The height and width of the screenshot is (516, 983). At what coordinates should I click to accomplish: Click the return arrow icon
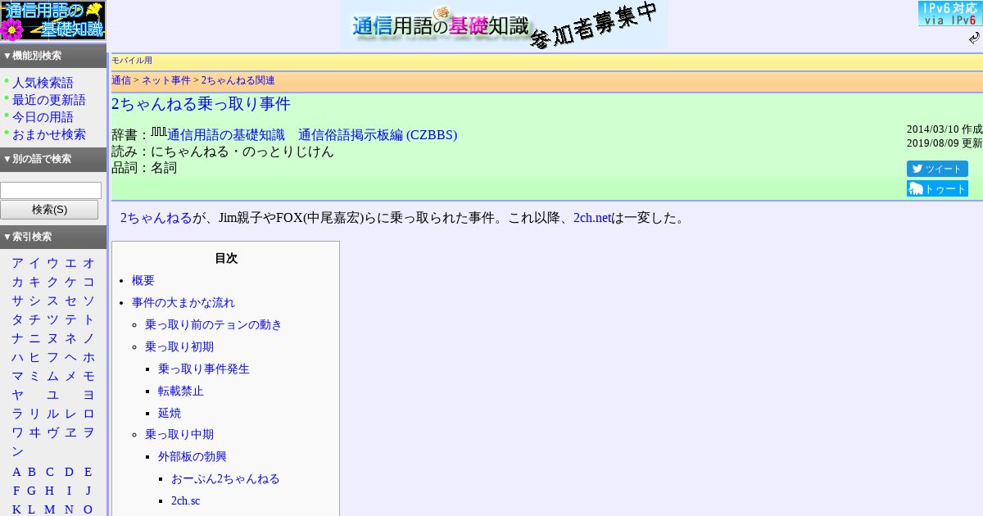coord(974,38)
